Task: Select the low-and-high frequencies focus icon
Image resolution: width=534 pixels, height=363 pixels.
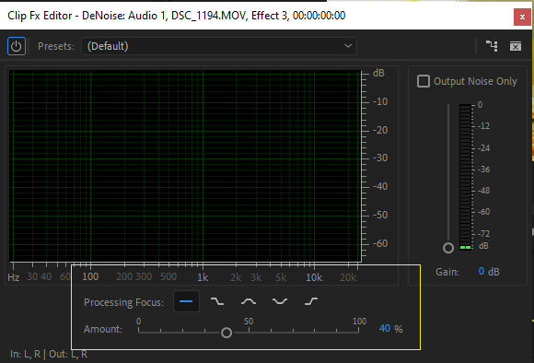Action: click(x=280, y=301)
